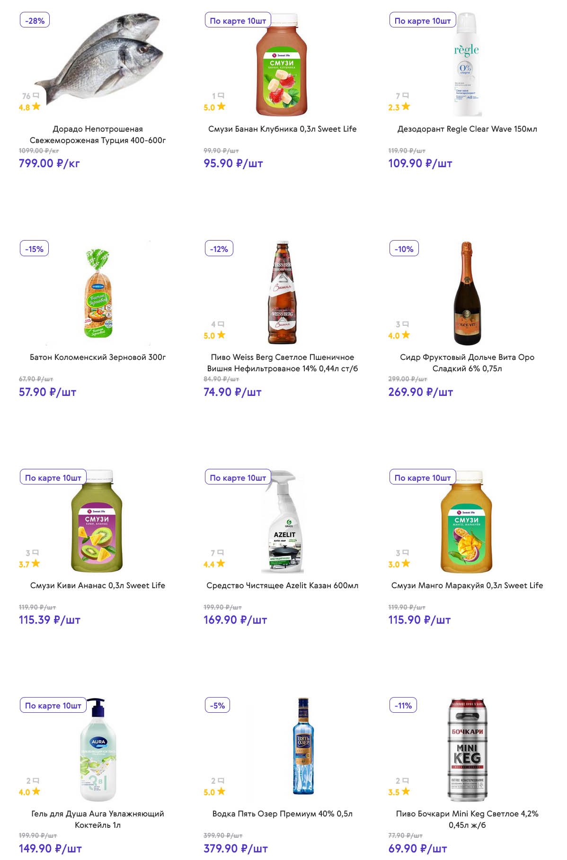The width and height of the screenshot is (567, 860).
Task: Click 'По карте 10шт' badge on Regle deodorant
Action: 422,20
